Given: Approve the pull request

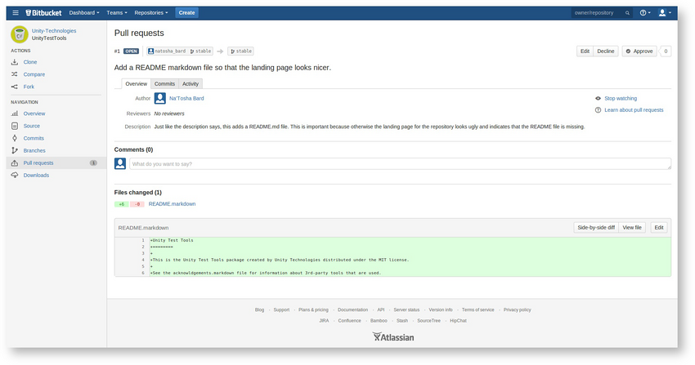Looking at the screenshot, I should tap(639, 51).
